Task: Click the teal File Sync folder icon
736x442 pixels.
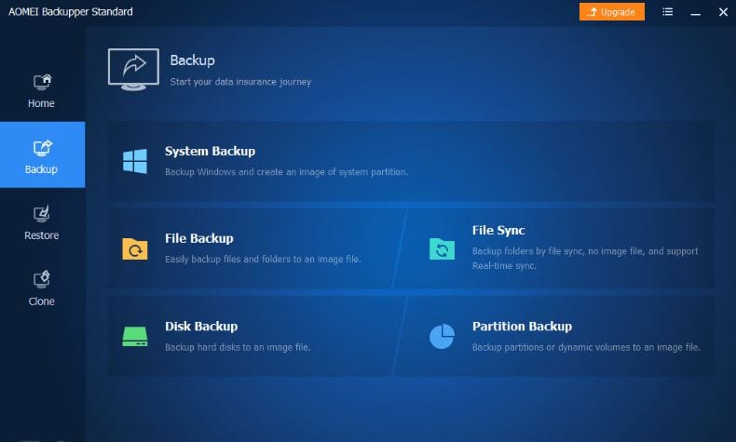Action: 442,248
